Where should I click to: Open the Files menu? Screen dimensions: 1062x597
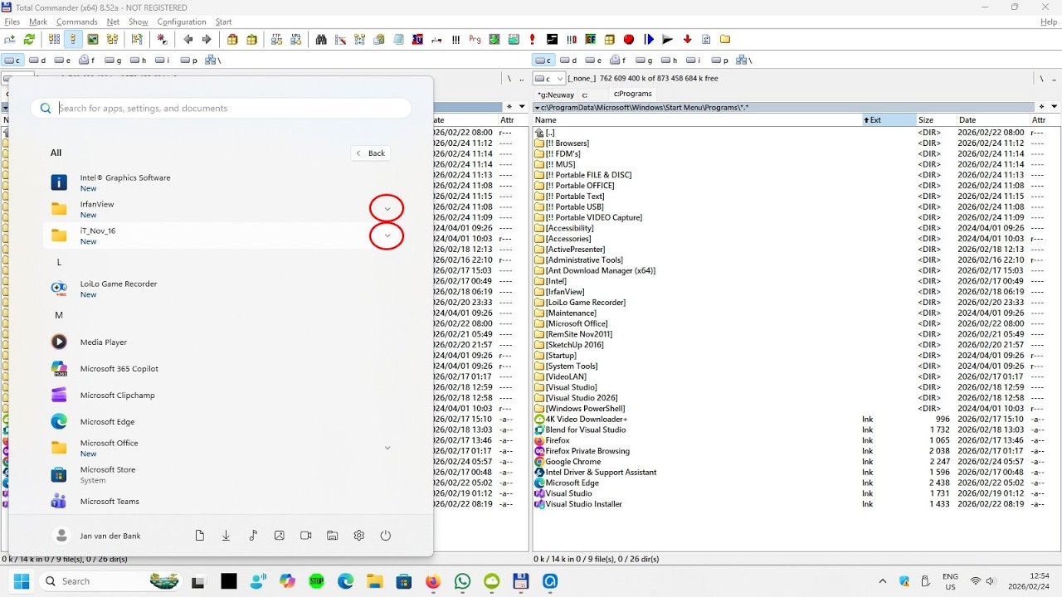[12, 22]
